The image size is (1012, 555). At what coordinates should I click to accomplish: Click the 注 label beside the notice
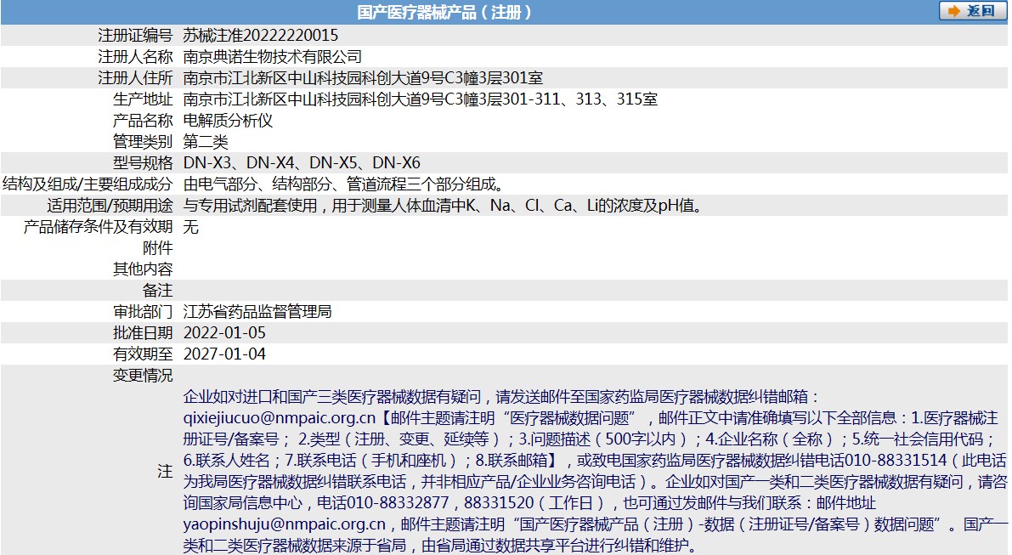pyautogui.click(x=165, y=472)
